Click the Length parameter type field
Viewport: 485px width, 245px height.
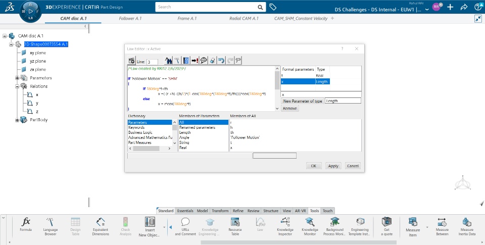click(343, 101)
